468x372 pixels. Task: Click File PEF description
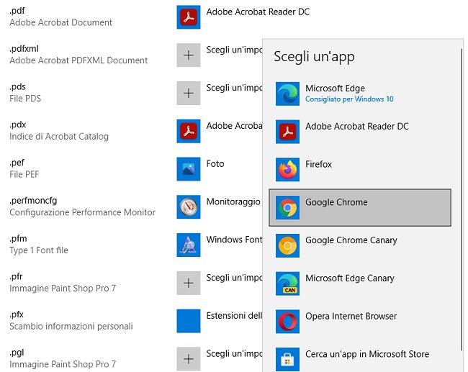click(x=24, y=174)
